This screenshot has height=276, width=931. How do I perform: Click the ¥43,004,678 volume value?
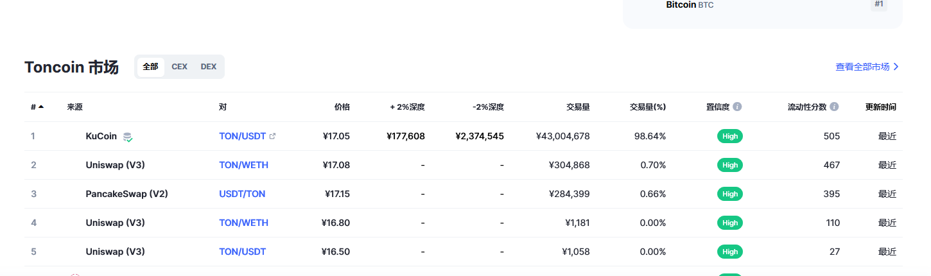coord(563,136)
